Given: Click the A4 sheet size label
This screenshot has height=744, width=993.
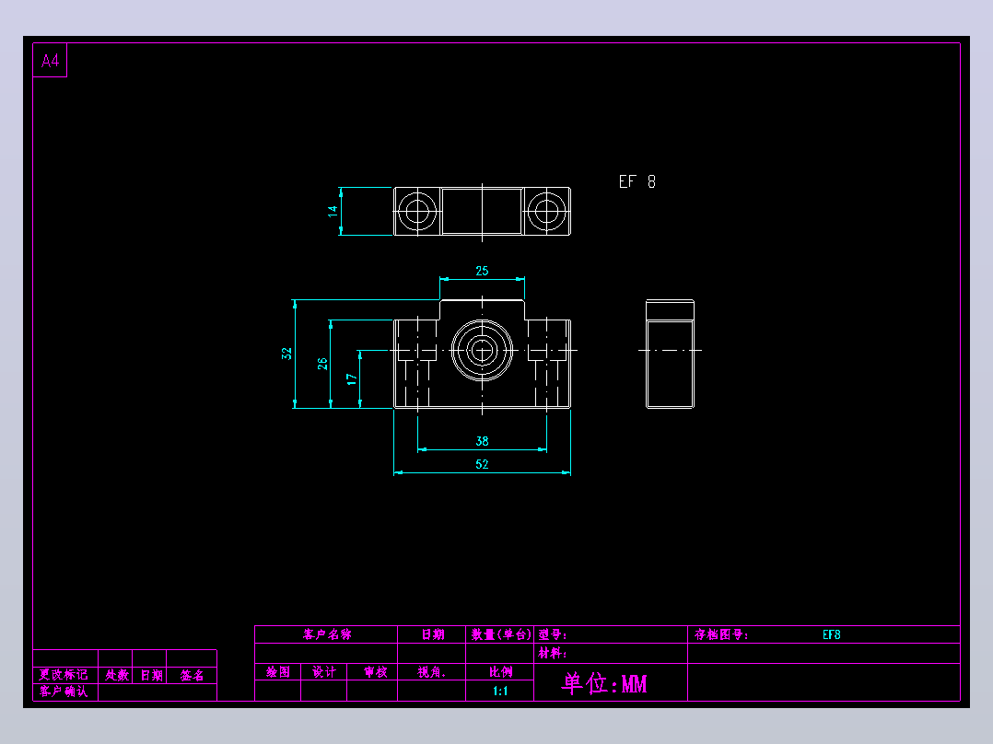Looking at the screenshot, I should pyautogui.click(x=50, y=61).
